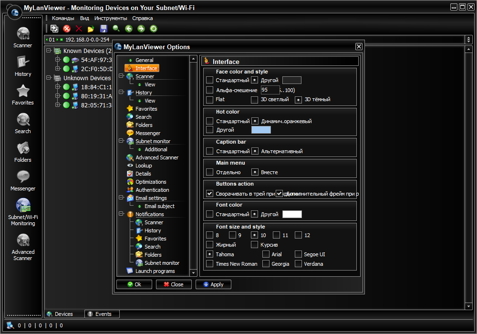The image size is (477, 334).
Task: Enable the Verdana font option
Action: tap(299, 264)
